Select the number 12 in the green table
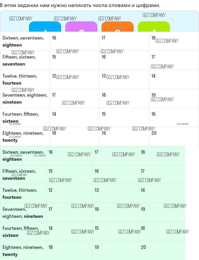 [51, 190]
